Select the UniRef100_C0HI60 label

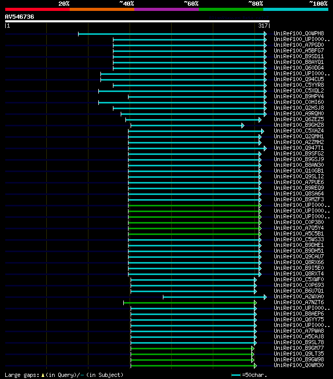click(299, 102)
